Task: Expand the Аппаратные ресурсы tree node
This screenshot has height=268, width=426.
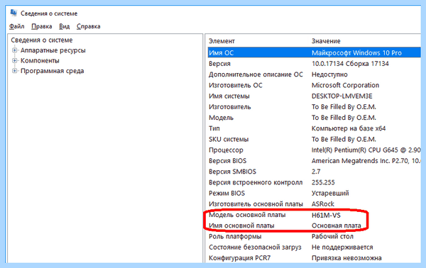Action: tap(15, 50)
